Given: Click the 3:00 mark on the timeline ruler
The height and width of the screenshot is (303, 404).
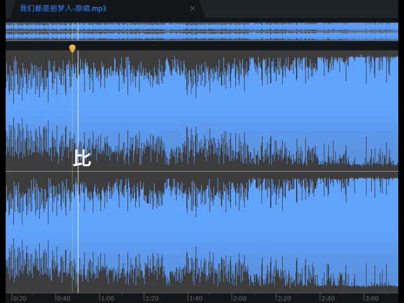Looking at the screenshot, I should coord(372,299).
